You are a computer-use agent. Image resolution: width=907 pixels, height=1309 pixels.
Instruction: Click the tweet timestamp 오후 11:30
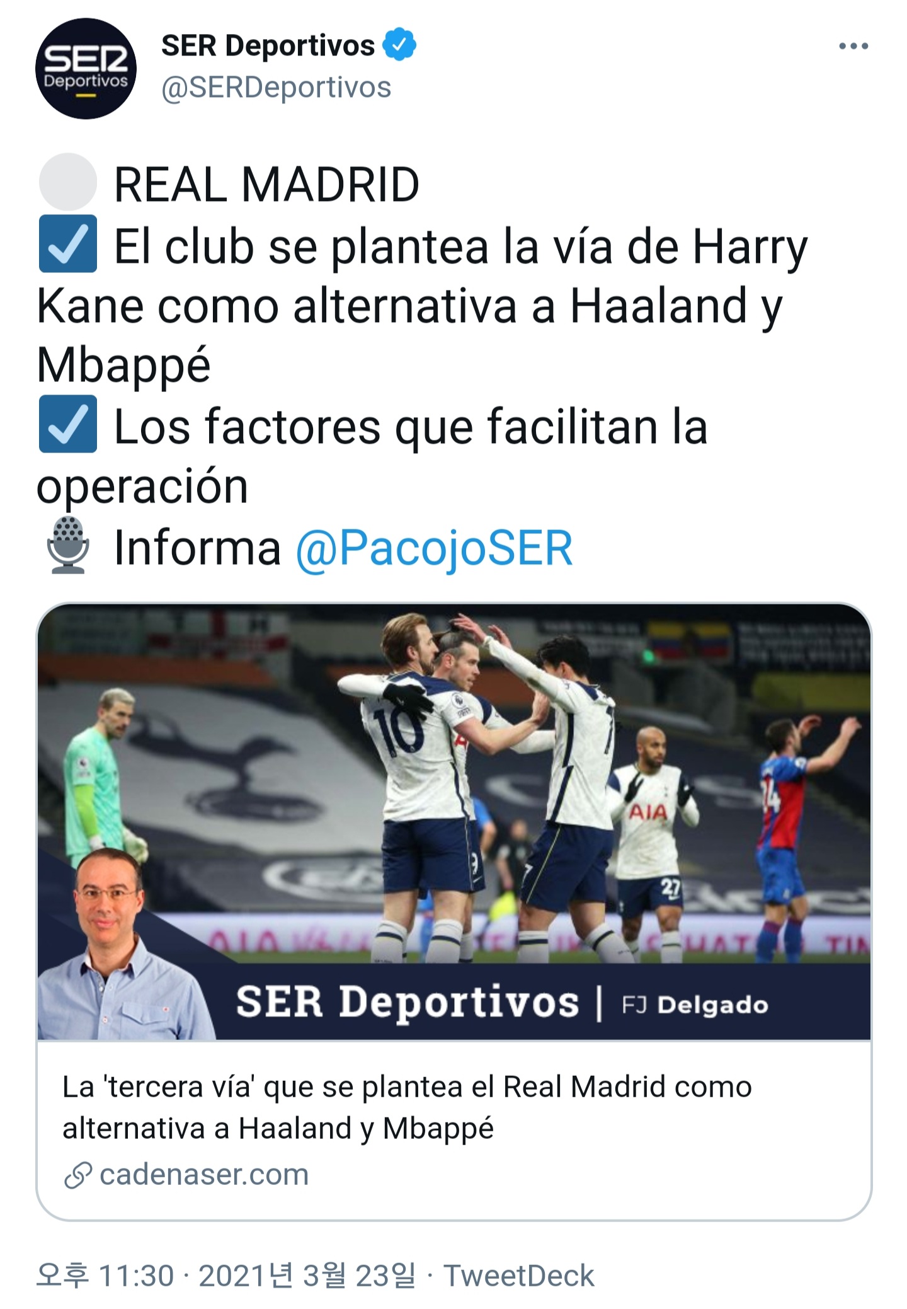[x=105, y=1276]
